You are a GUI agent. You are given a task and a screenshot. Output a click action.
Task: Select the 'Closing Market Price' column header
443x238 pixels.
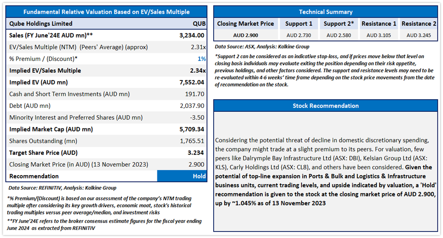tap(245, 24)
